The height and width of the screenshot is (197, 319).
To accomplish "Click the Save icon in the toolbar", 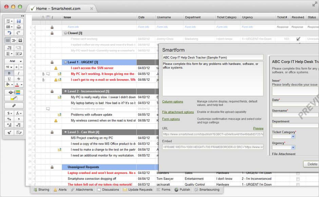I will pos(19,21).
